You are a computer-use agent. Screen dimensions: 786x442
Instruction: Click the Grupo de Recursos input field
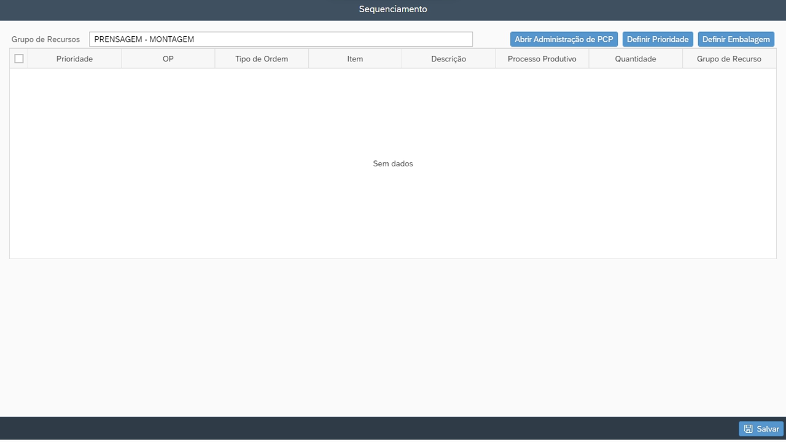pyautogui.click(x=281, y=39)
